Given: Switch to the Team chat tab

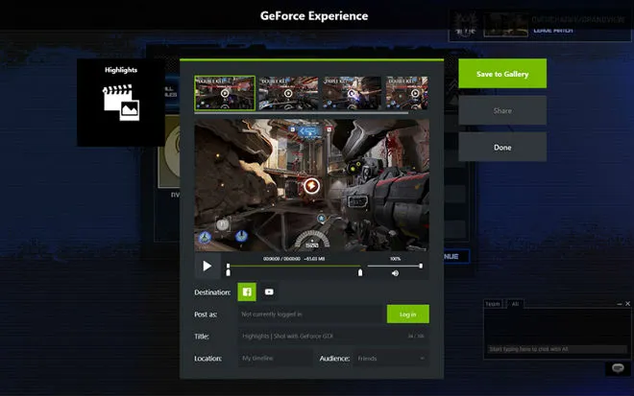Looking at the screenshot, I should point(493,304).
